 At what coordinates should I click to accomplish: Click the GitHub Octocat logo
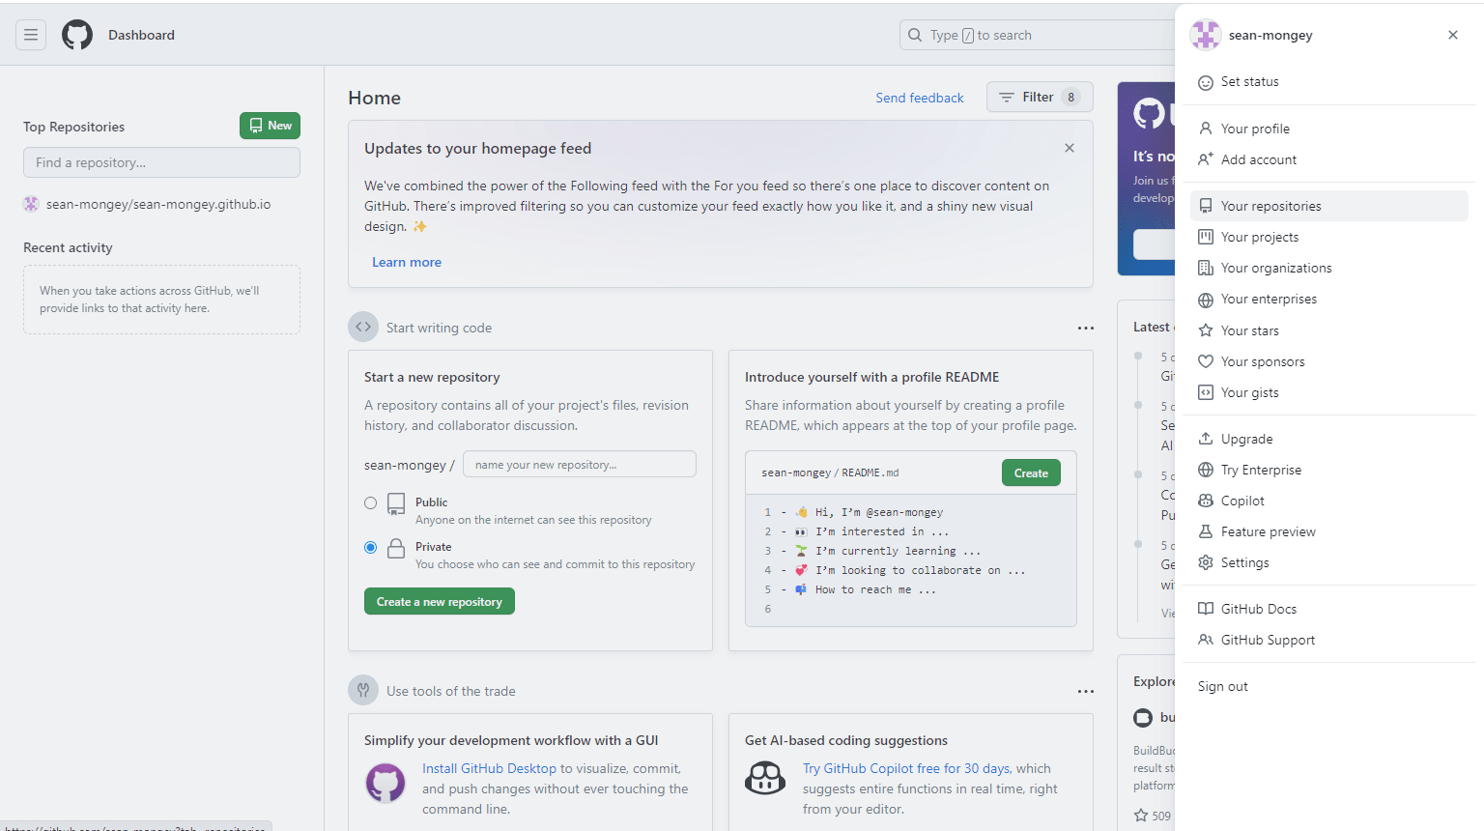click(x=77, y=35)
